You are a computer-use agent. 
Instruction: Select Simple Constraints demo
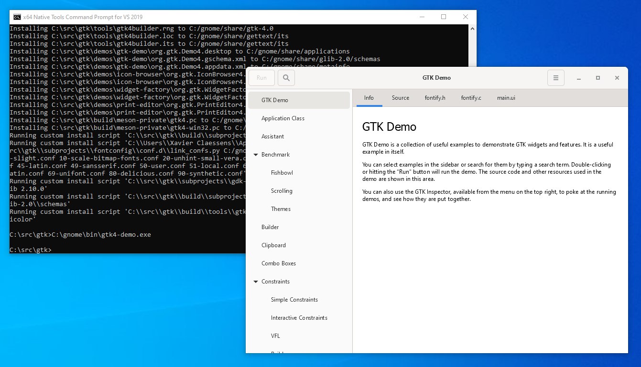point(299,300)
